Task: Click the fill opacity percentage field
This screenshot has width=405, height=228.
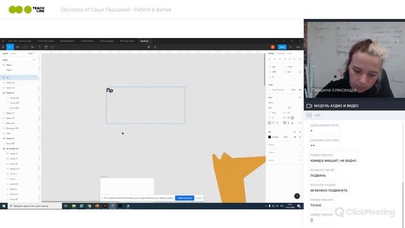Action: click(286, 137)
